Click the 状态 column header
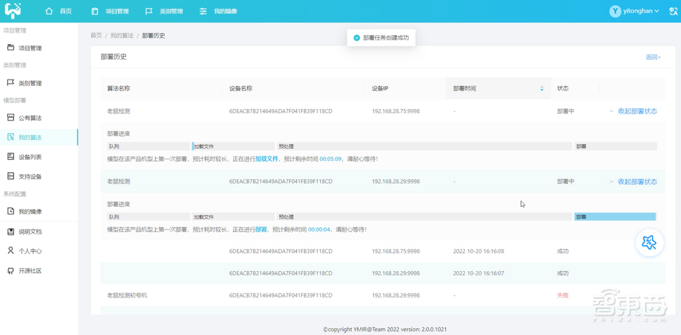The height and width of the screenshot is (335, 681). 563,89
